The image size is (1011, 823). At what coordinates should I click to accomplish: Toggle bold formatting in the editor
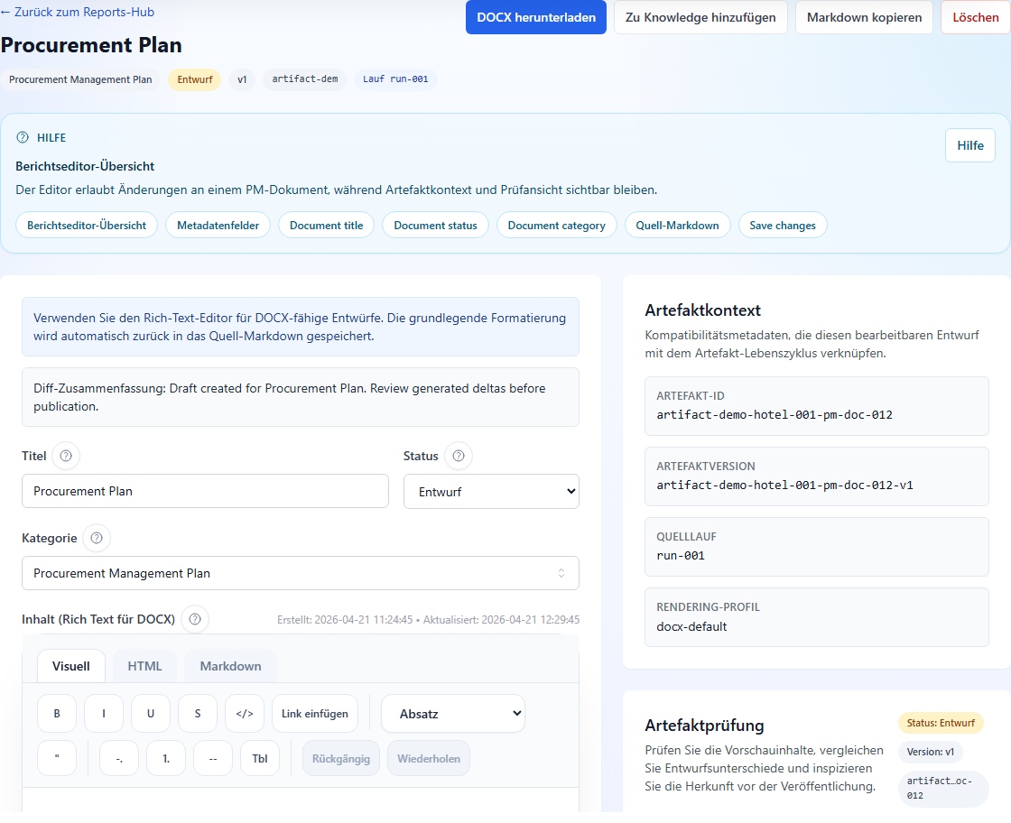[56, 713]
